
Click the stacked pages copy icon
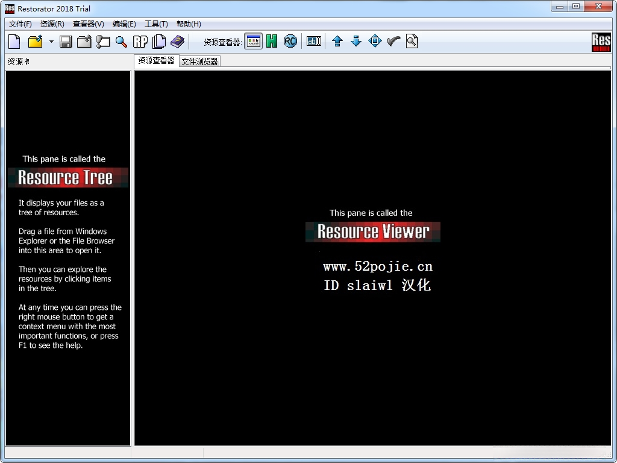159,42
